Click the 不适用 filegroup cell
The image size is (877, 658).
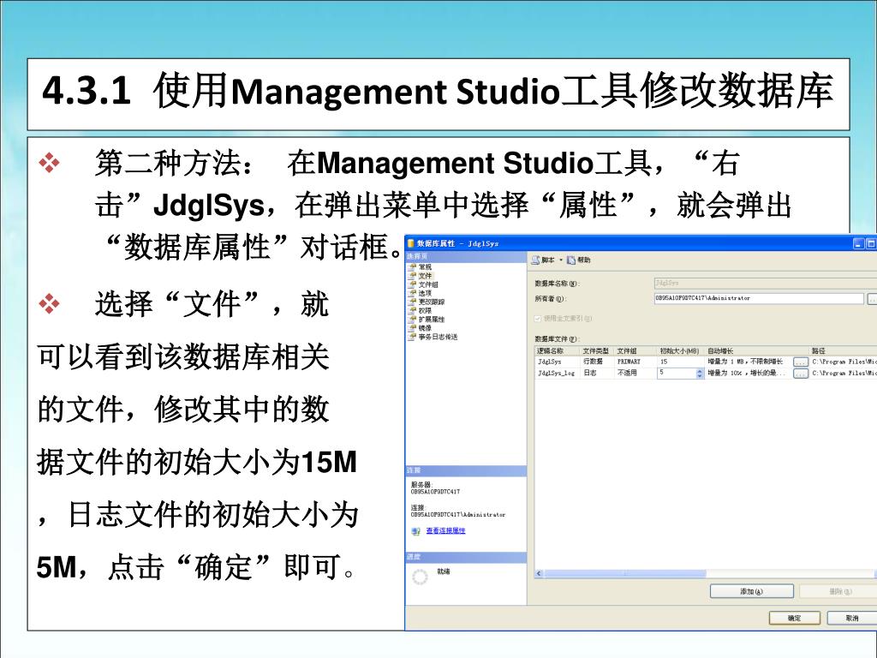point(635,373)
